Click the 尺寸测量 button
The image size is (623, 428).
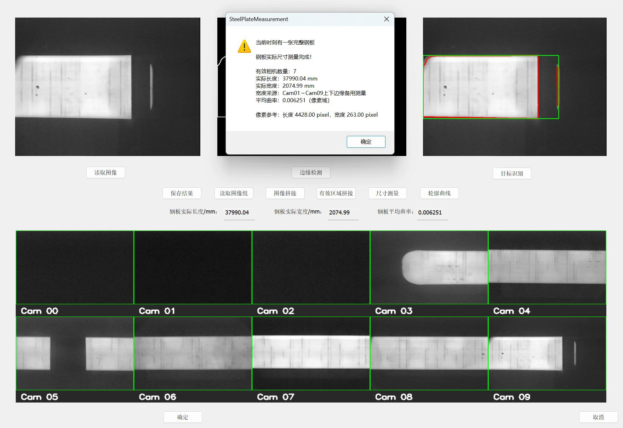coord(387,193)
